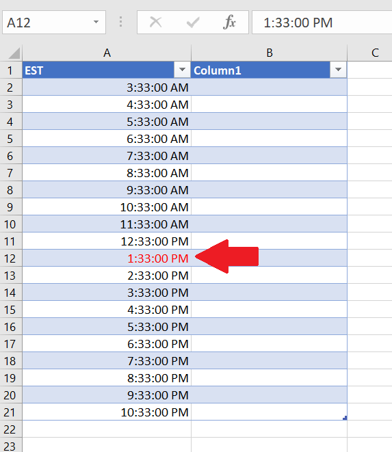Select the cell containing 3:33:00 AM

pos(107,88)
